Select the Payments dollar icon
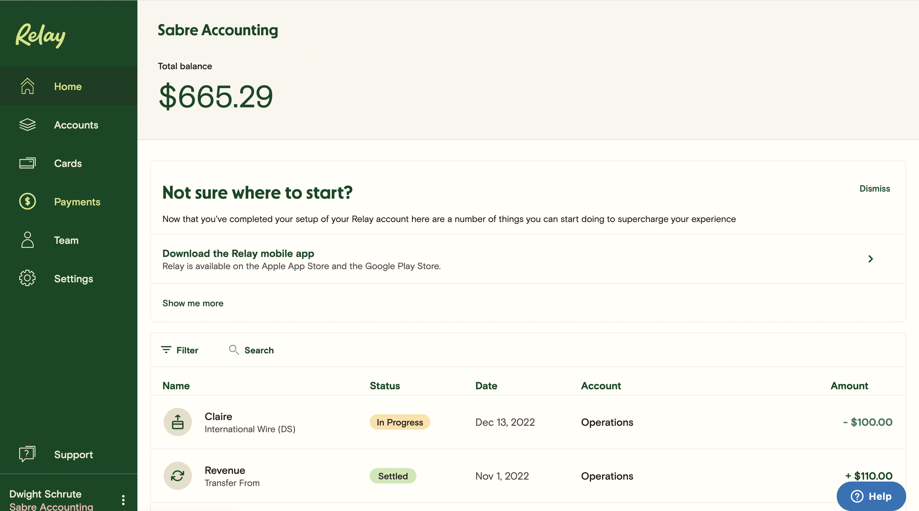 28,201
